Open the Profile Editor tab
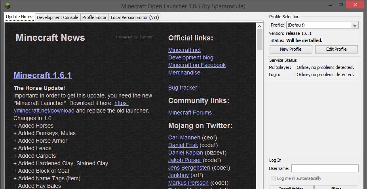The width and height of the screenshot is (367, 189). click(x=94, y=17)
